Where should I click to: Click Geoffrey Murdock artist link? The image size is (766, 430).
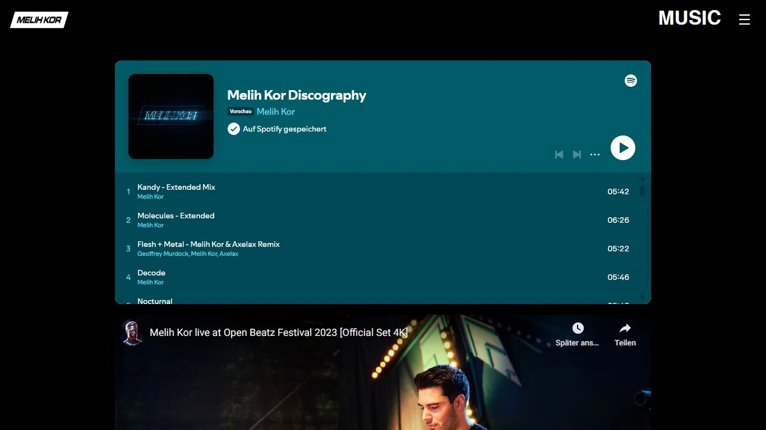[x=163, y=254]
